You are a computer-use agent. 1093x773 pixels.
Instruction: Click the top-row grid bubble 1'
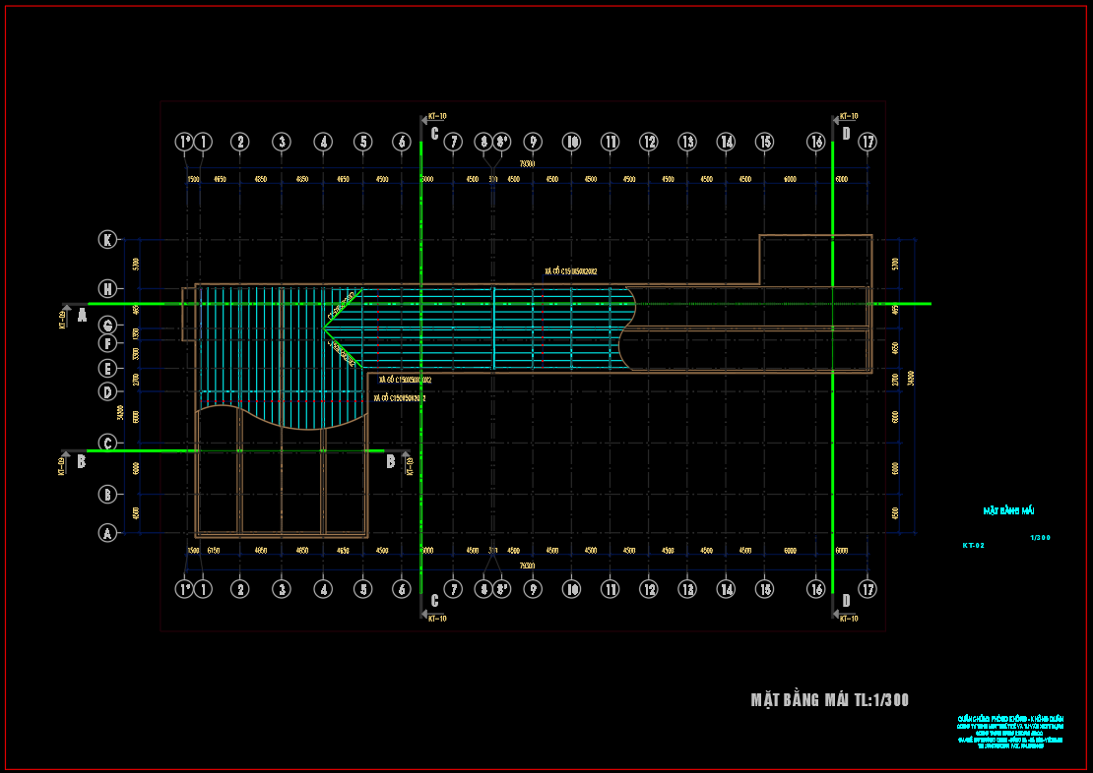(x=184, y=142)
